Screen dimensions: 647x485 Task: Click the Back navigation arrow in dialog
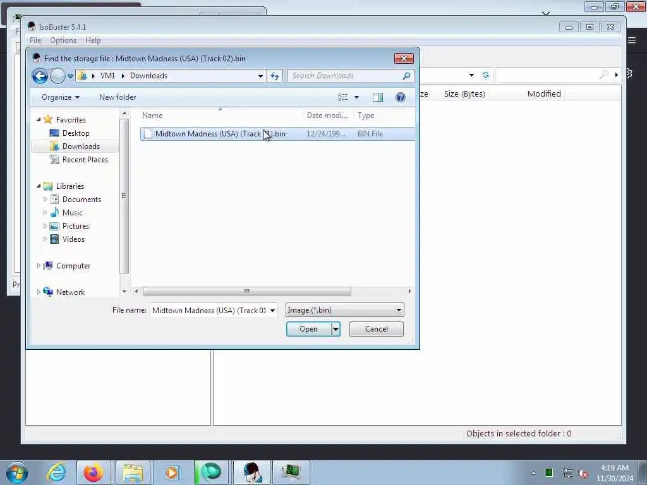tap(40, 76)
